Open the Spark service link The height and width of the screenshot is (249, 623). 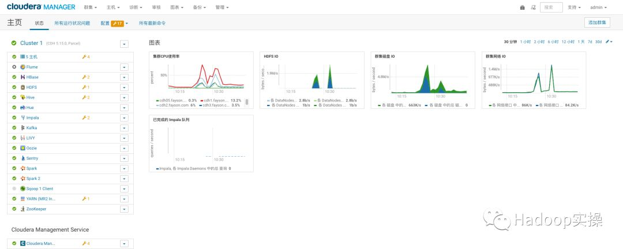click(32, 168)
